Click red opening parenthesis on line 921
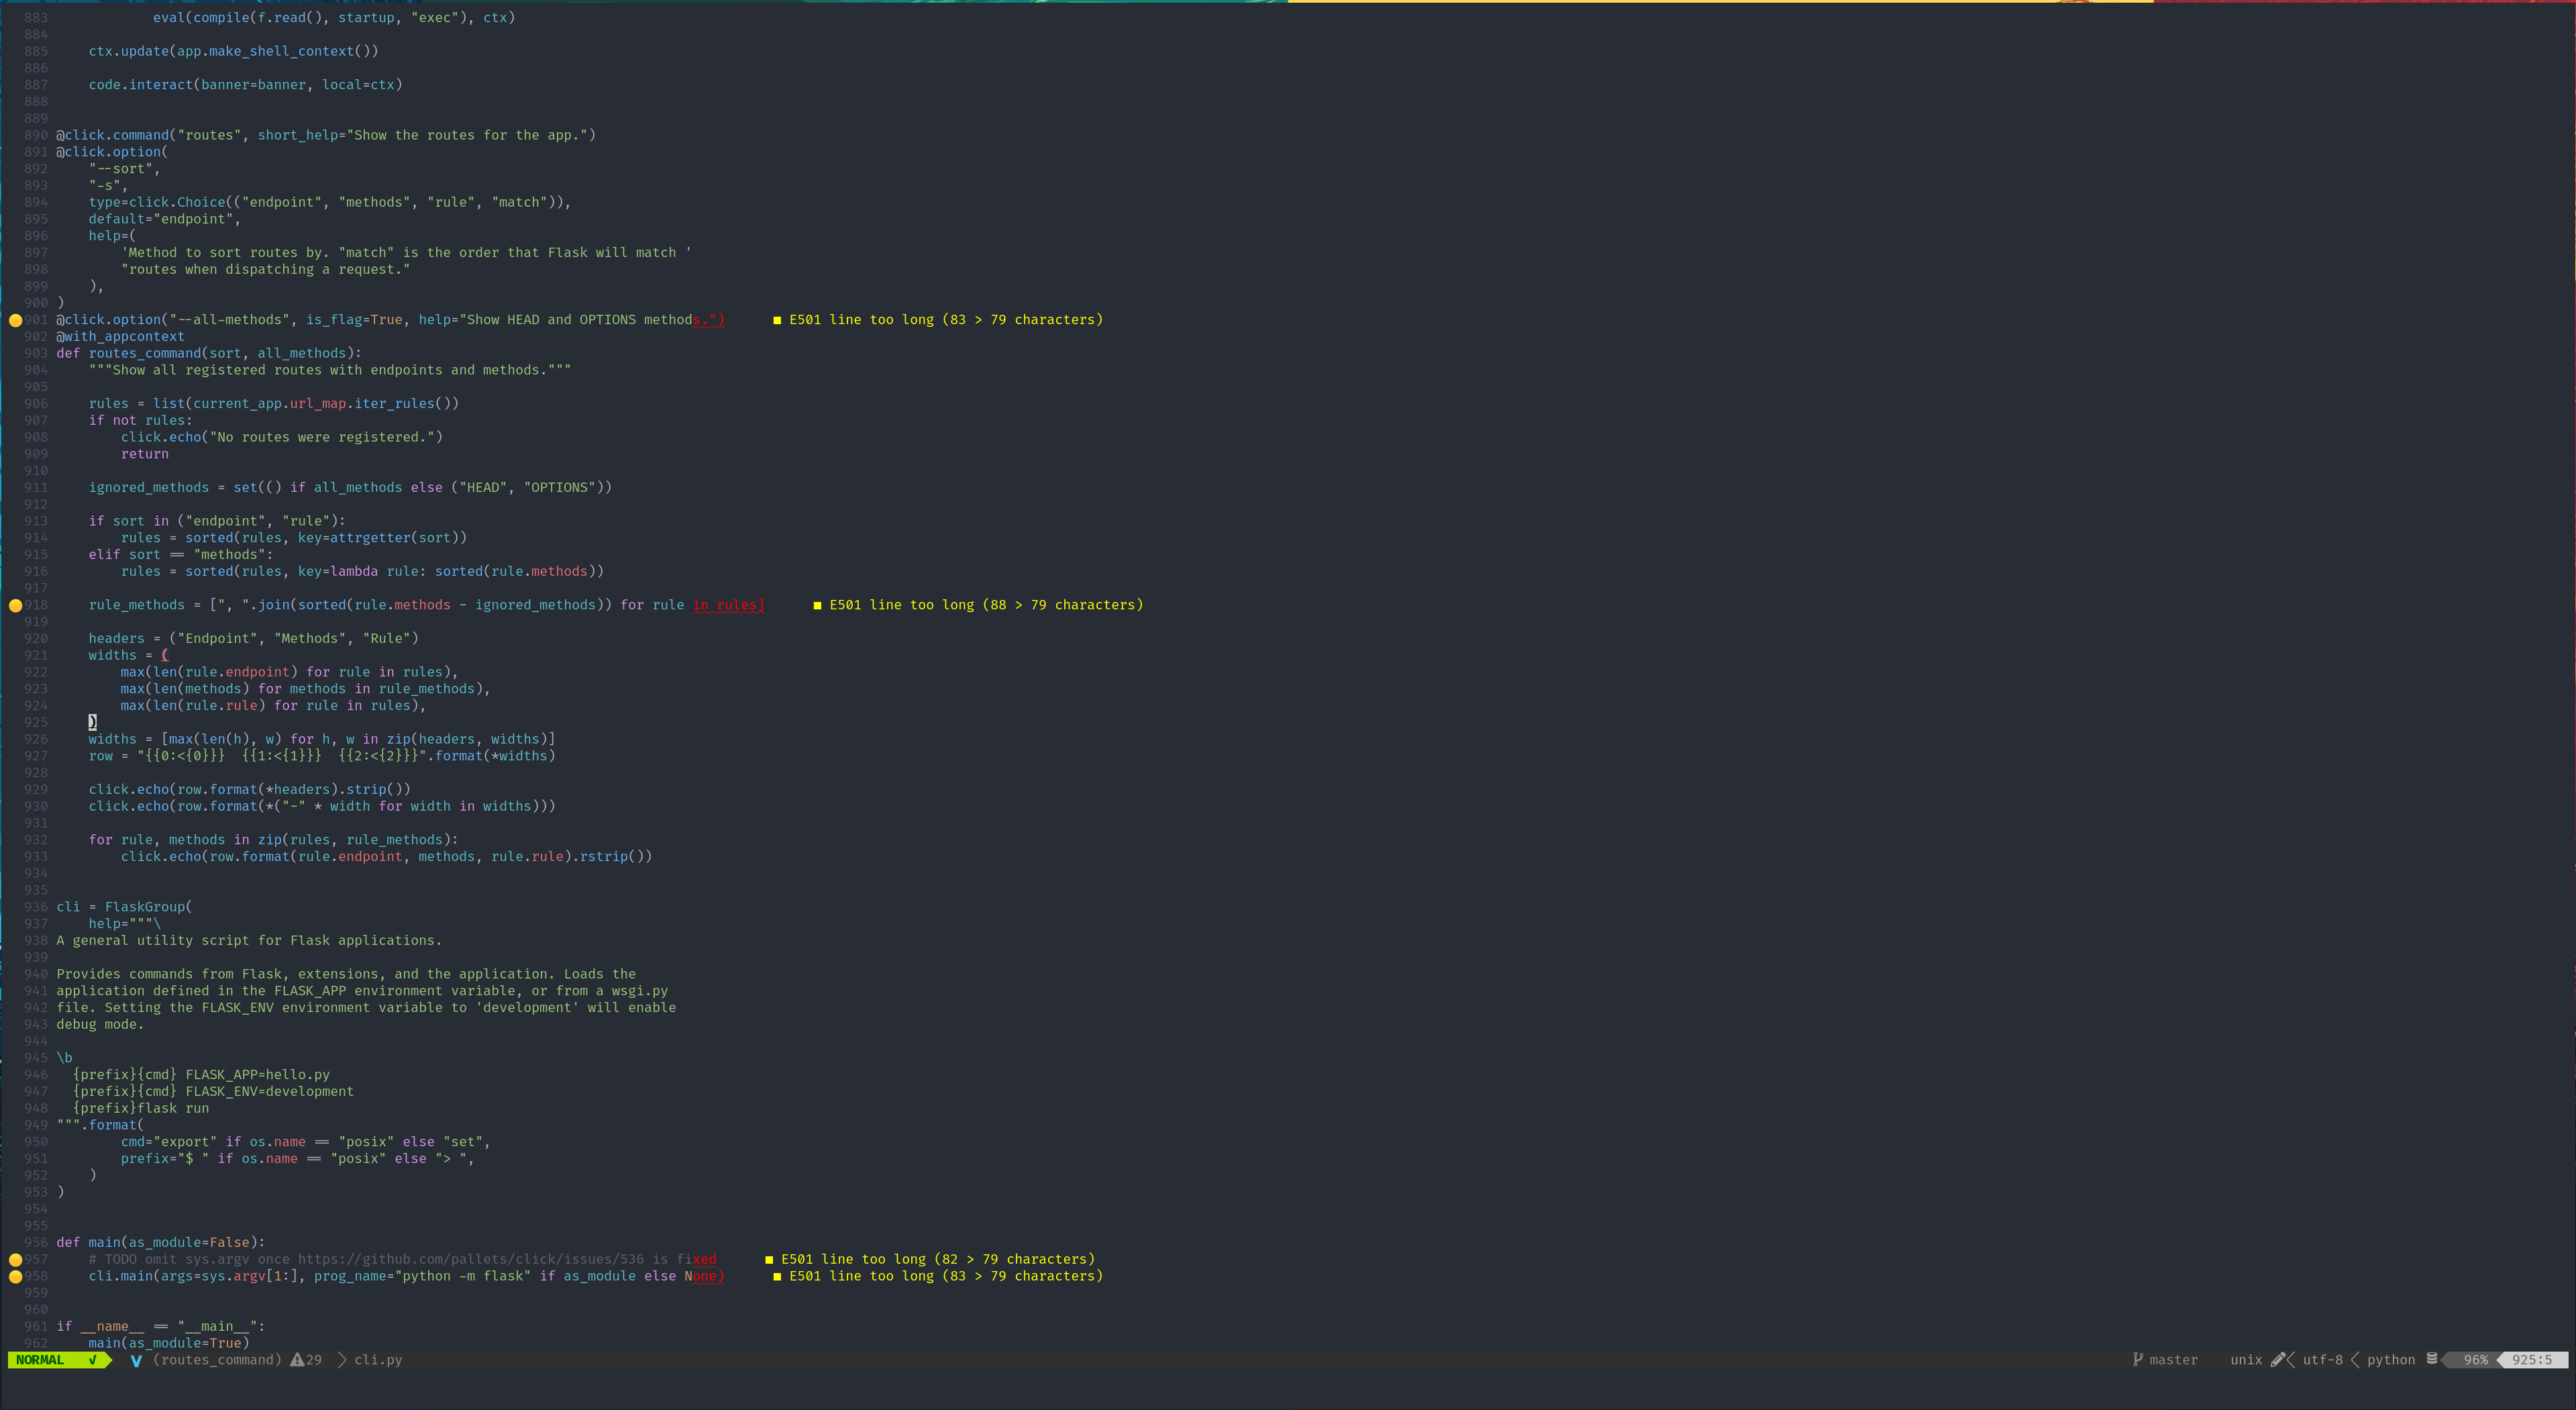Screen dimensions: 2576x1410 point(165,656)
